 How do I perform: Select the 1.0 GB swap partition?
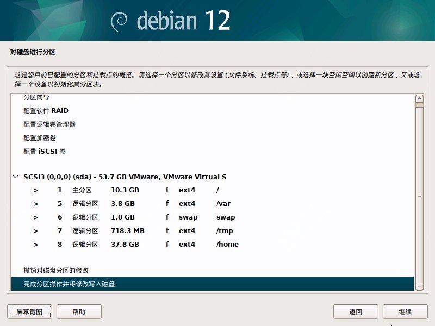[125, 217]
